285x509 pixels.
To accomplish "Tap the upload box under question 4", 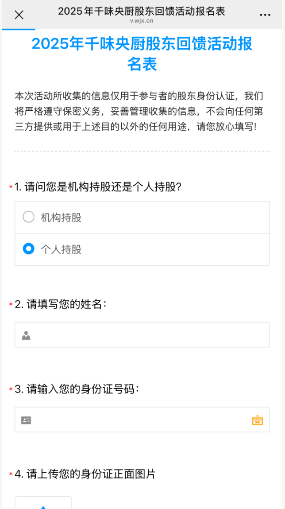I will (x=43, y=504).
